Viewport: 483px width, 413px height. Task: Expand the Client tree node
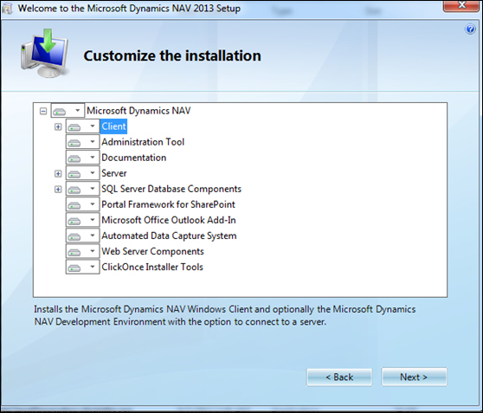click(58, 126)
